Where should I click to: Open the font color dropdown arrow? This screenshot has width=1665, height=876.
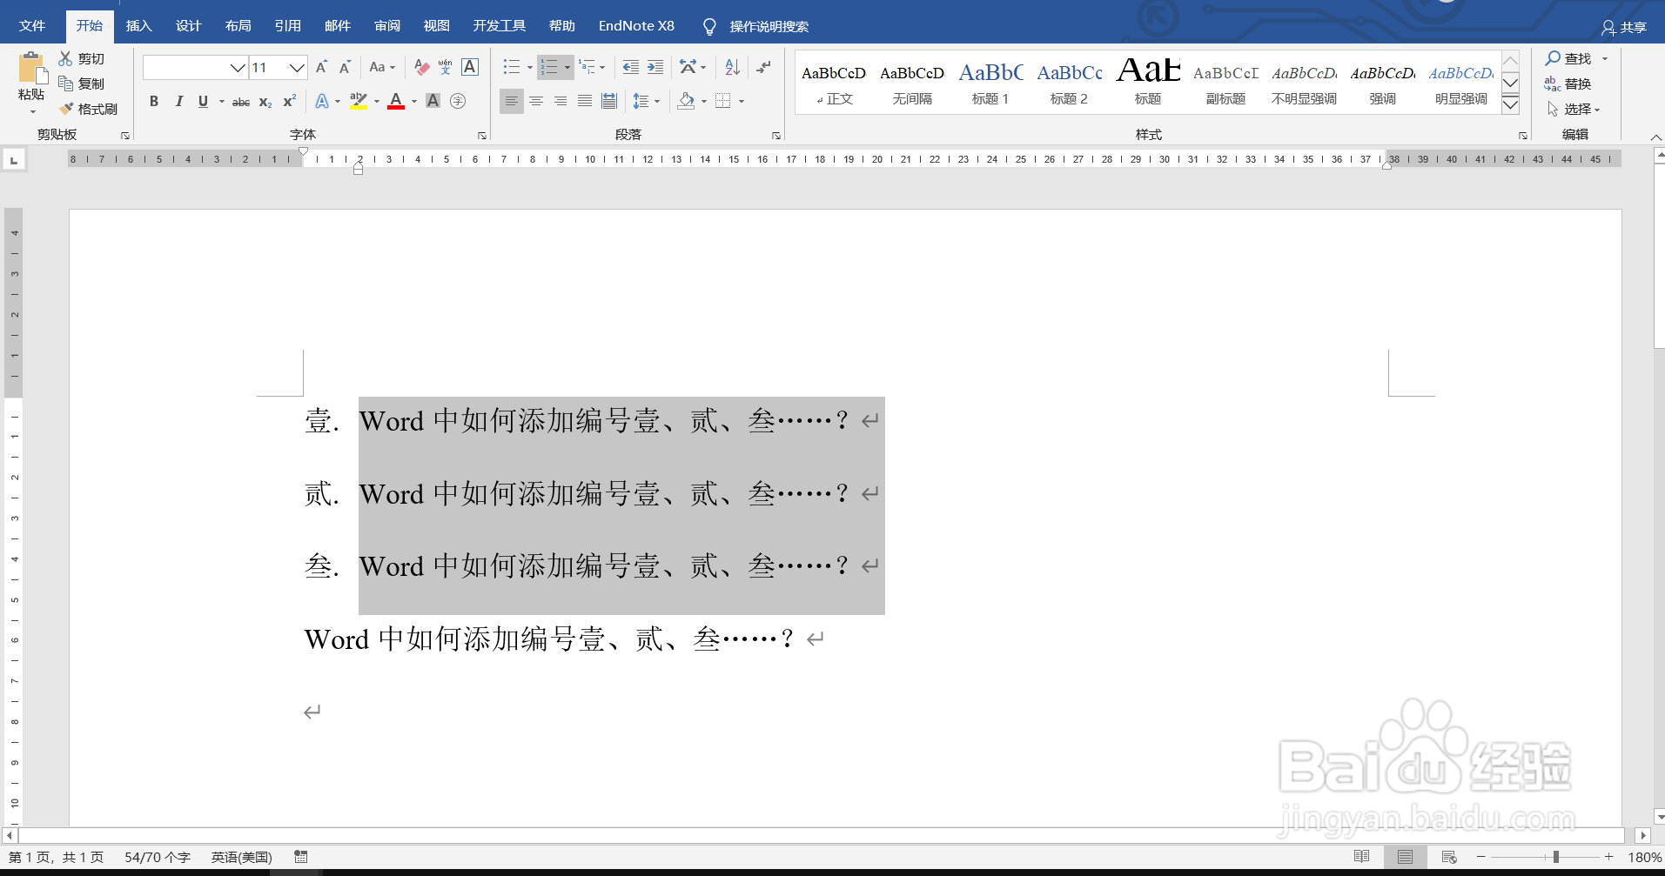tap(414, 101)
